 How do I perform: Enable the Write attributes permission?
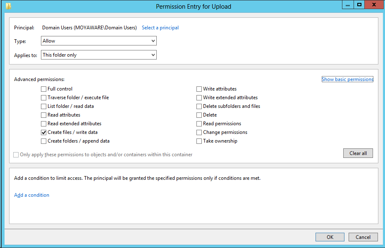[199, 89]
